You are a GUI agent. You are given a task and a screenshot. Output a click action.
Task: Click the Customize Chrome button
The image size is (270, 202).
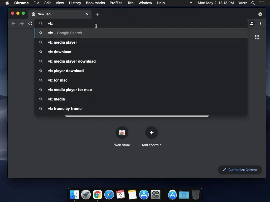click(240, 170)
